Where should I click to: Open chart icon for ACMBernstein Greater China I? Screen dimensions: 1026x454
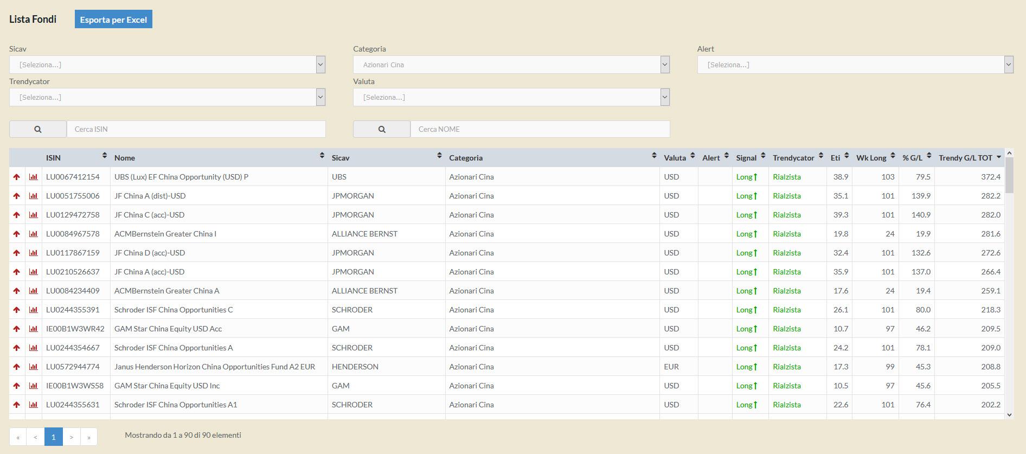coord(34,234)
